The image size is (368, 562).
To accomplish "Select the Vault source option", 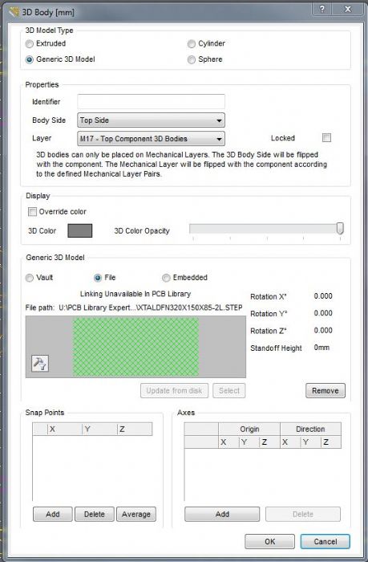I will [30, 278].
